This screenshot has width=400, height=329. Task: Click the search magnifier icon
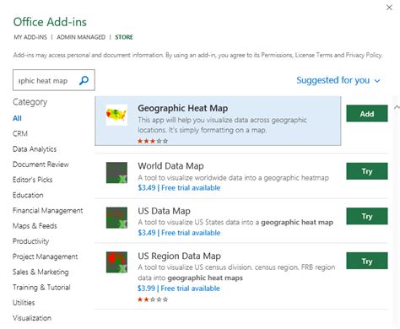84,80
